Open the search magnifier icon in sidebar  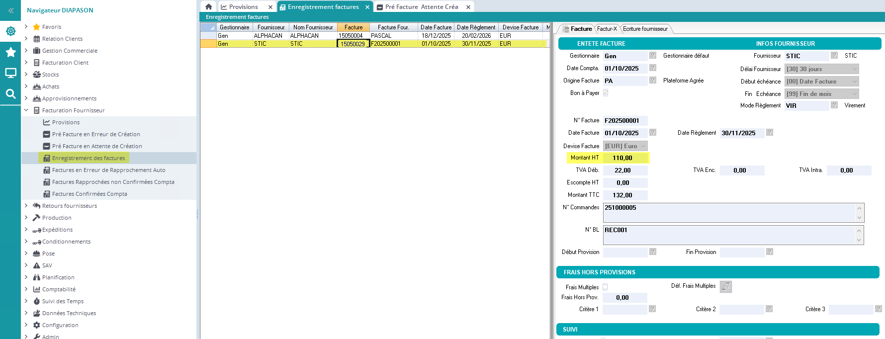coord(10,93)
